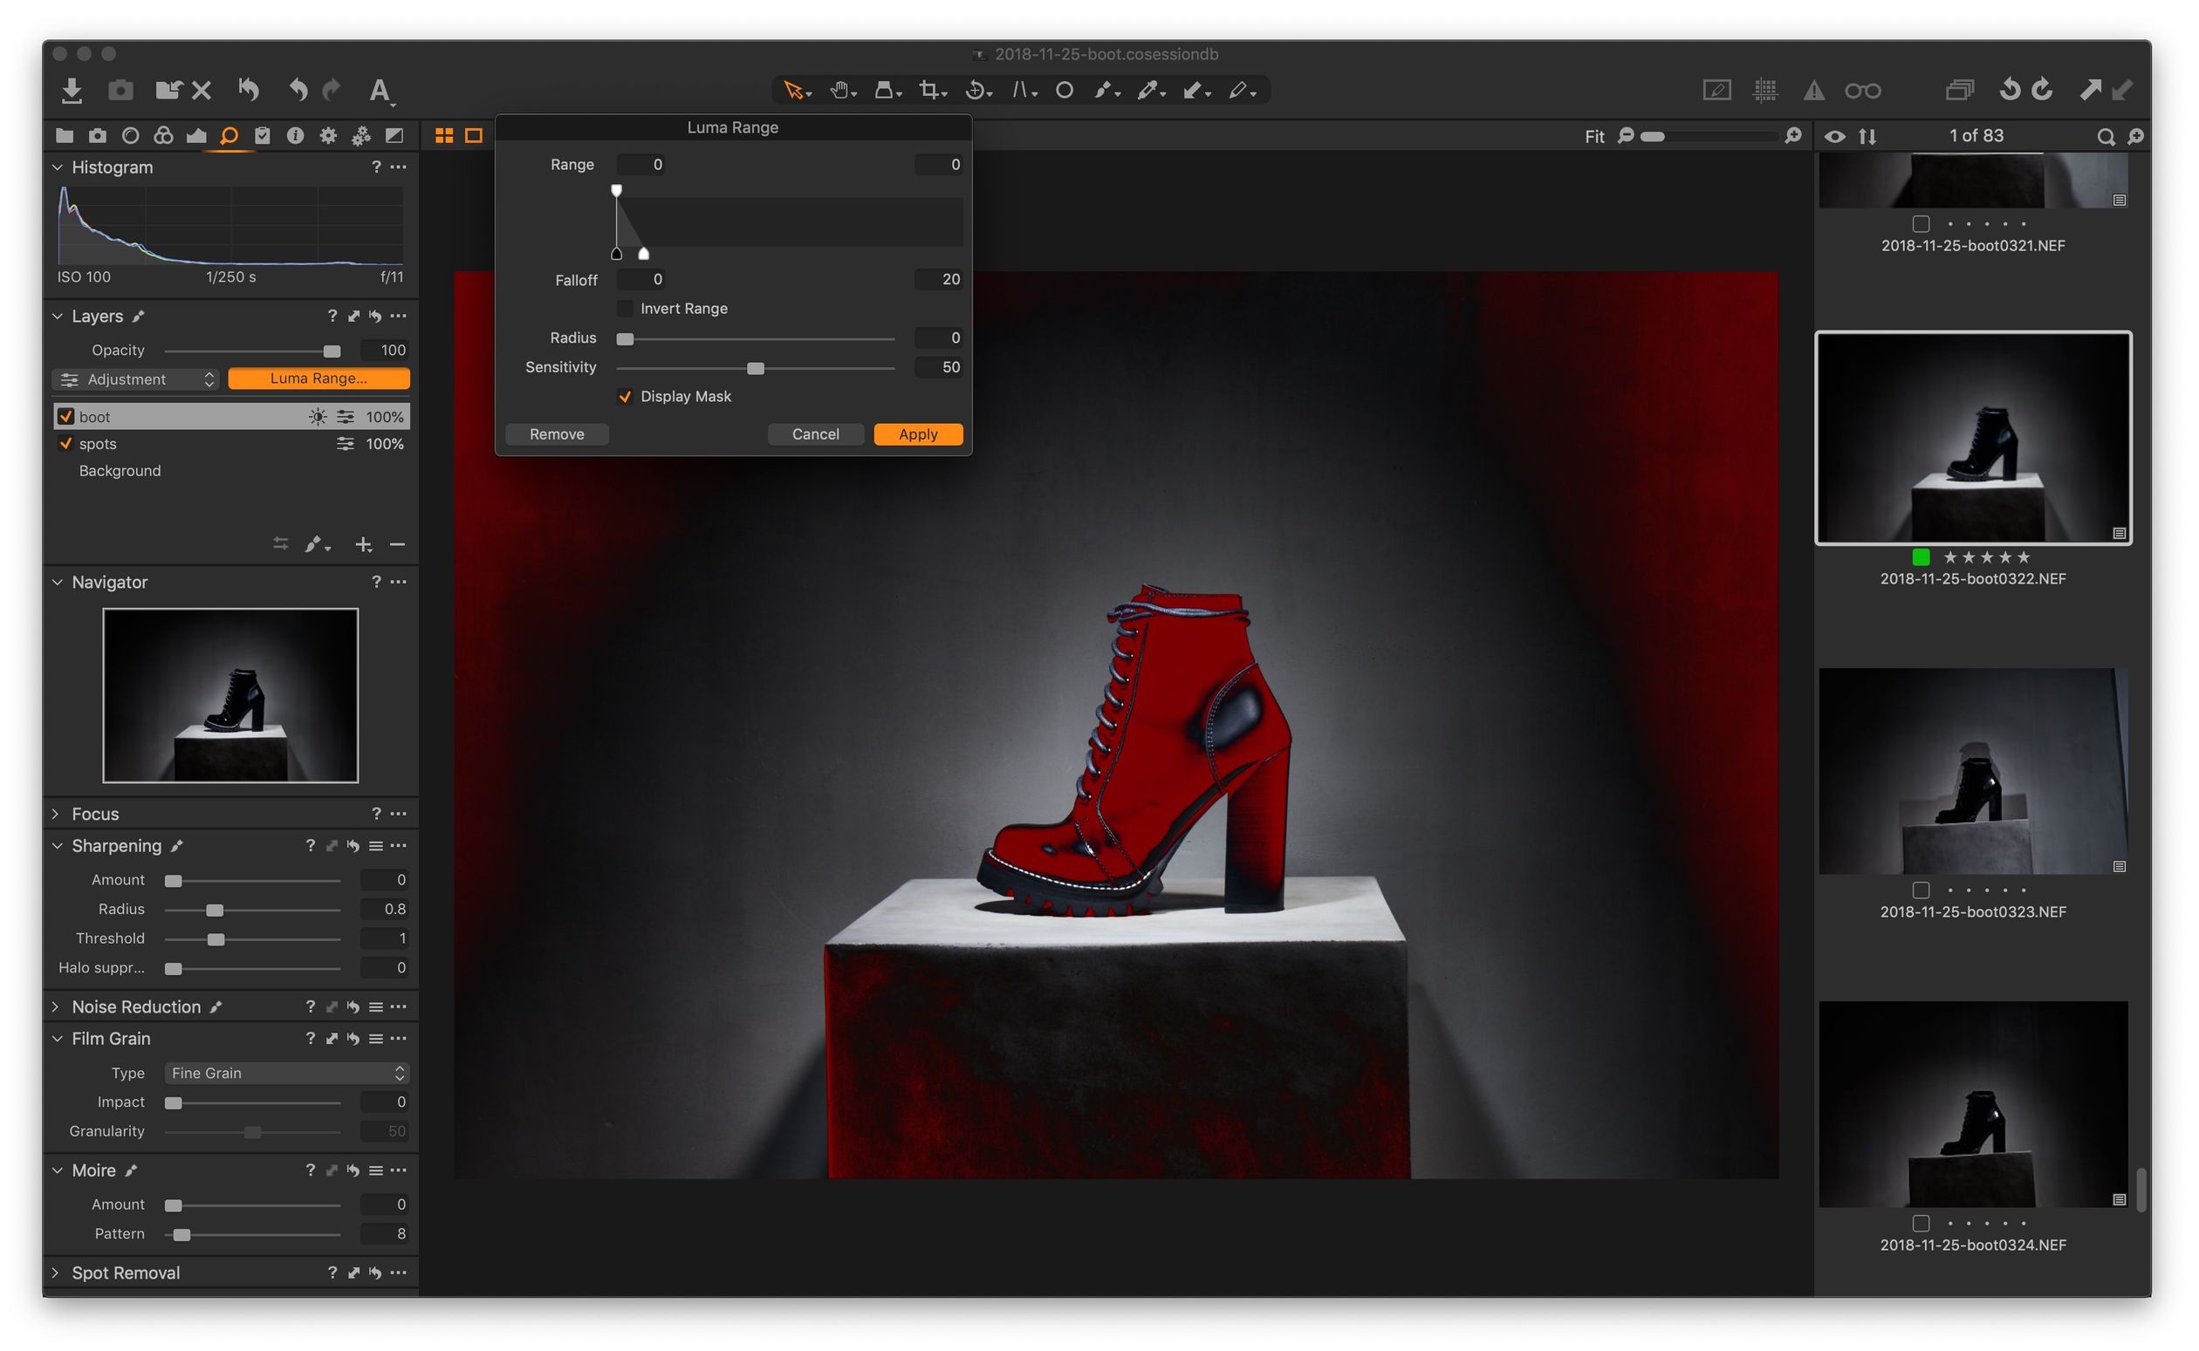Collapse the Film Grain panel

[x=58, y=1038]
